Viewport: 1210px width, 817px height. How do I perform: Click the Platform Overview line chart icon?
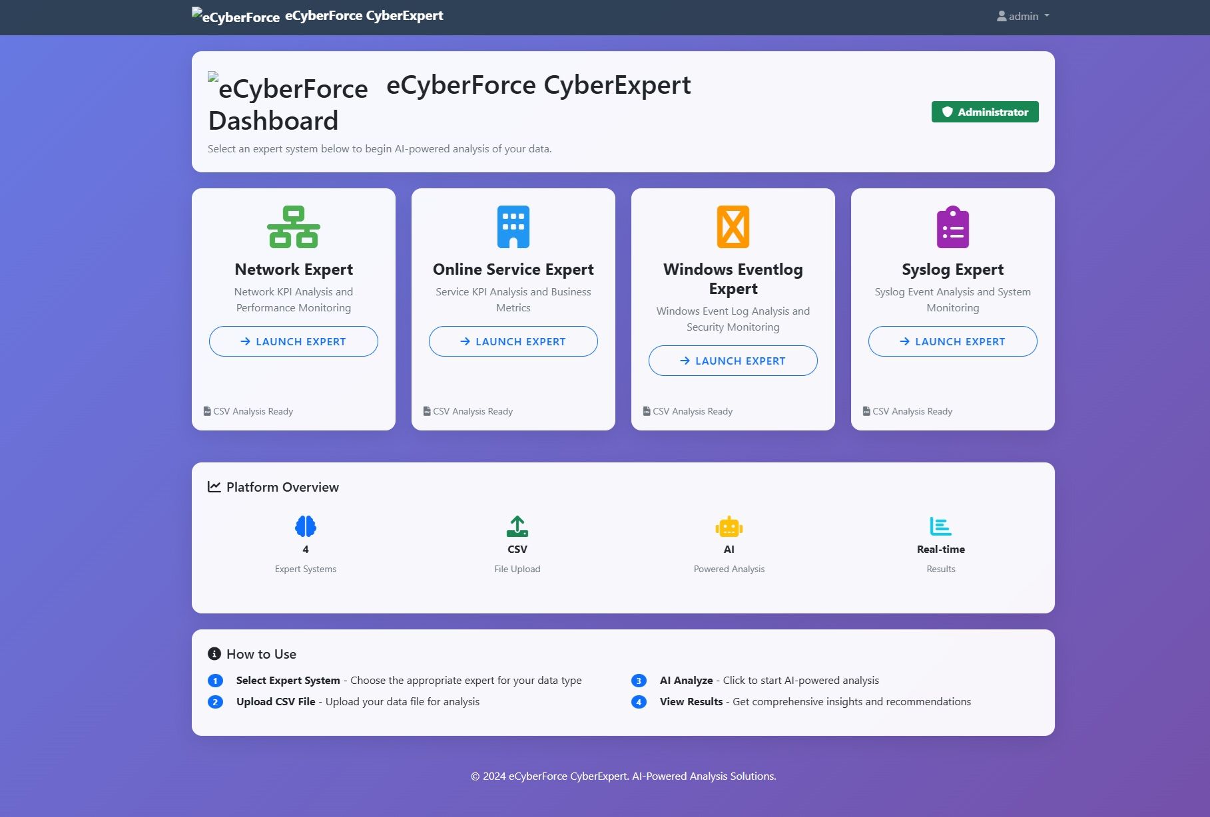click(x=213, y=486)
